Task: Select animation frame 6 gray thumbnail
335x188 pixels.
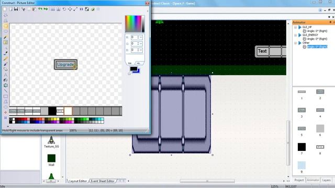Action: coord(320,128)
